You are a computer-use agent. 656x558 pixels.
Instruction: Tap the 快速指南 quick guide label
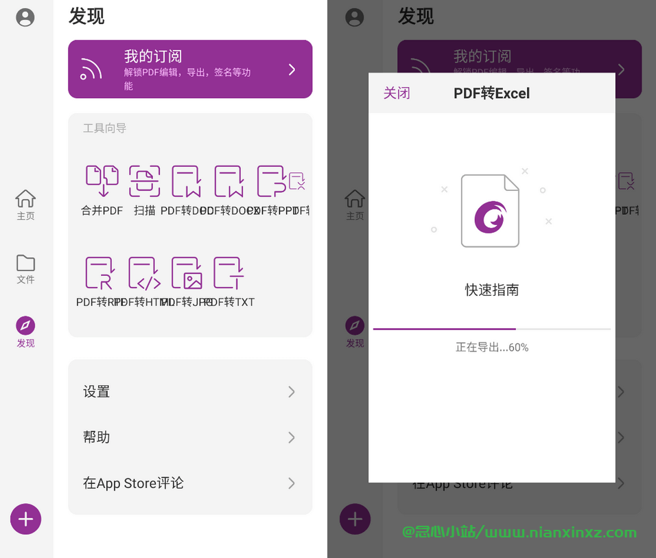coord(491,290)
